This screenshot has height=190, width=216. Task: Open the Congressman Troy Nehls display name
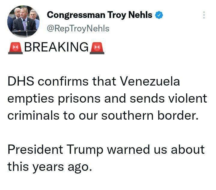click(100, 15)
